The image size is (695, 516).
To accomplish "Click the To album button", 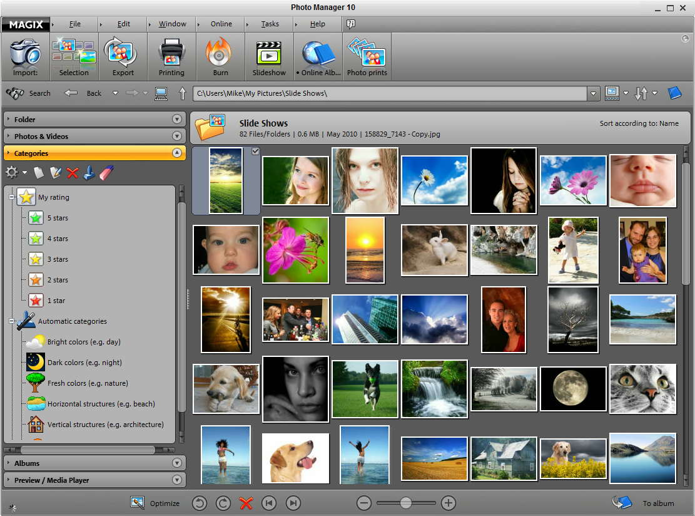I will [x=640, y=502].
